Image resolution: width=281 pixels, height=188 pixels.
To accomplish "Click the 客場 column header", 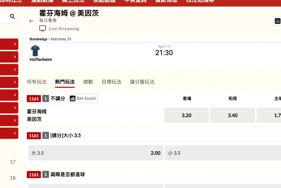I will click(187, 99).
